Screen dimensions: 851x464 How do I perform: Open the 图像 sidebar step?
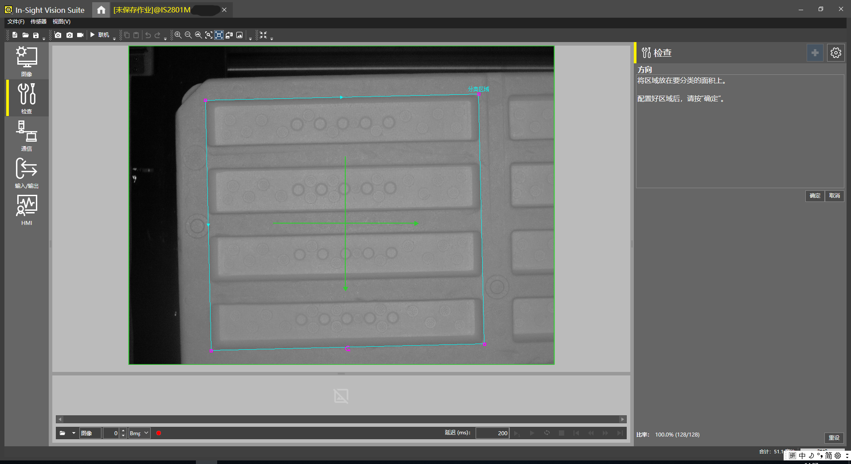(27, 61)
